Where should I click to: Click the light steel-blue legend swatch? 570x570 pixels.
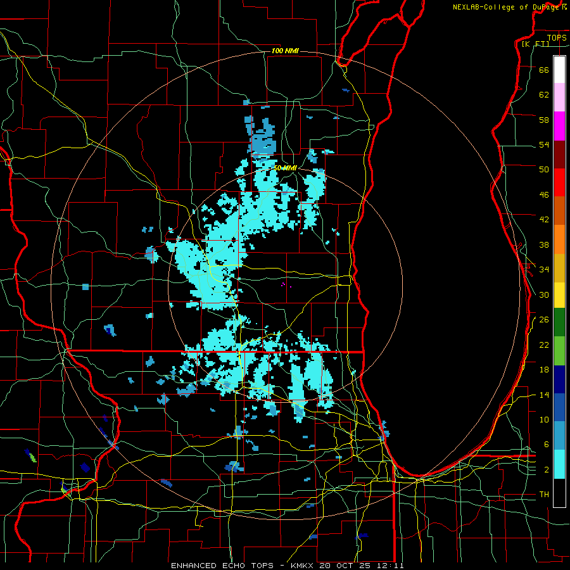click(559, 436)
